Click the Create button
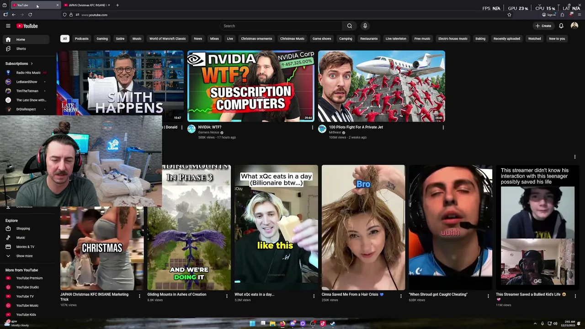The height and width of the screenshot is (329, 585). coord(543,26)
